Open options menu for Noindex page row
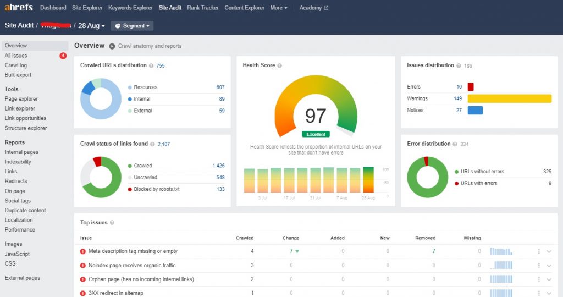The width and height of the screenshot is (563, 297). click(x=539, y=266)
